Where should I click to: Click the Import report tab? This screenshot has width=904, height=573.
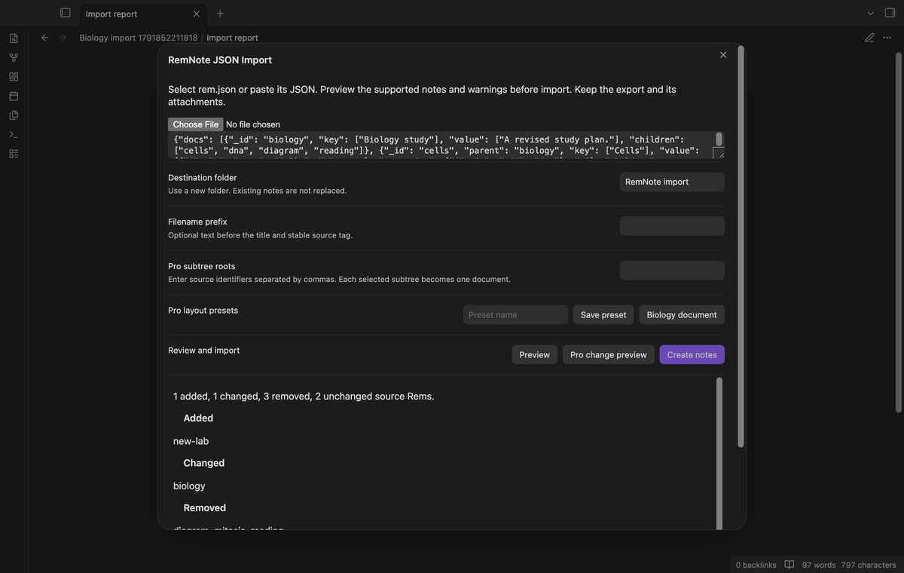coord(142,14)
